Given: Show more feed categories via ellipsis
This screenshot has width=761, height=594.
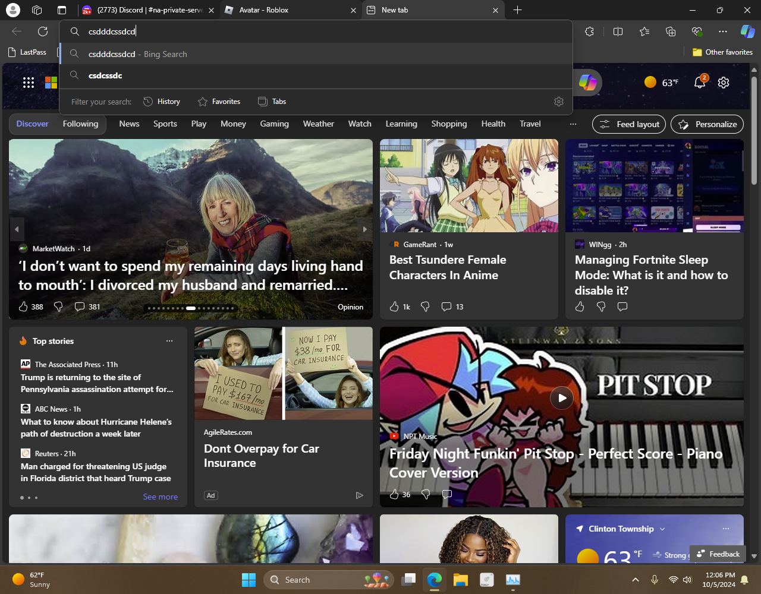Looking at the screenshot, I should pyautogui.click(x=573, y=124).
